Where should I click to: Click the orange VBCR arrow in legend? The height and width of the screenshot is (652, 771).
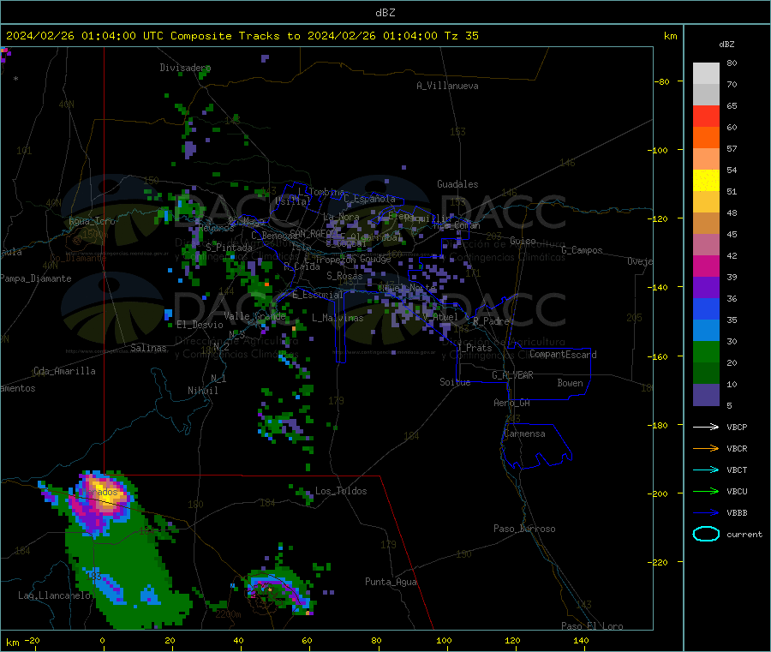pyautogui.click(x=706, y=448)
